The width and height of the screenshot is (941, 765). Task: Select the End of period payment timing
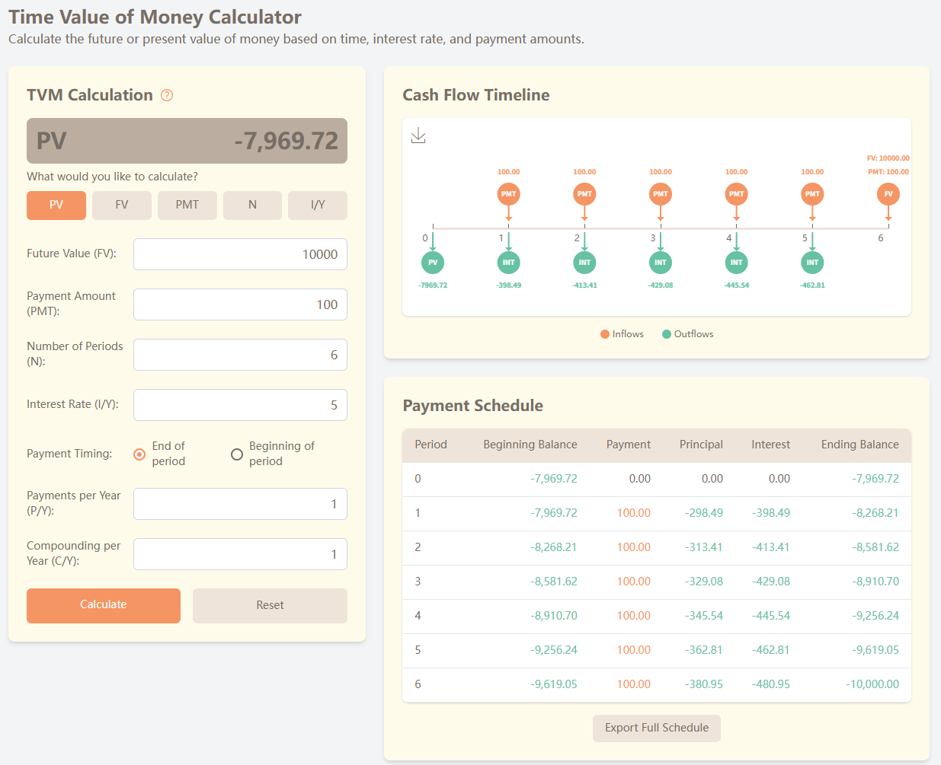point(139,454)
